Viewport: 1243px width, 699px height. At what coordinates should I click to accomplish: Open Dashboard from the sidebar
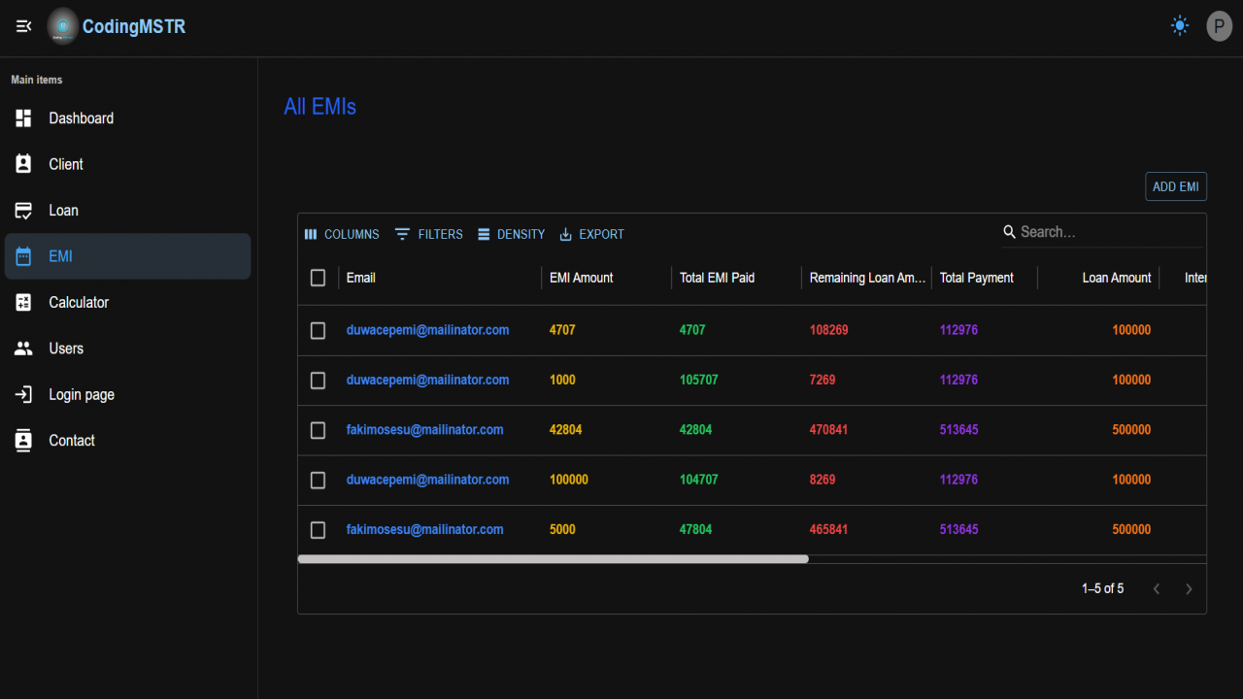(x=128, y=118)
